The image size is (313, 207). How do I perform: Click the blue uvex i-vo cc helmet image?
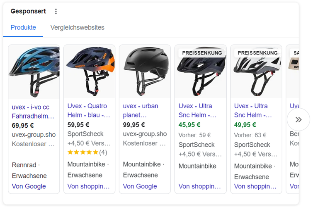click(34, 71)
